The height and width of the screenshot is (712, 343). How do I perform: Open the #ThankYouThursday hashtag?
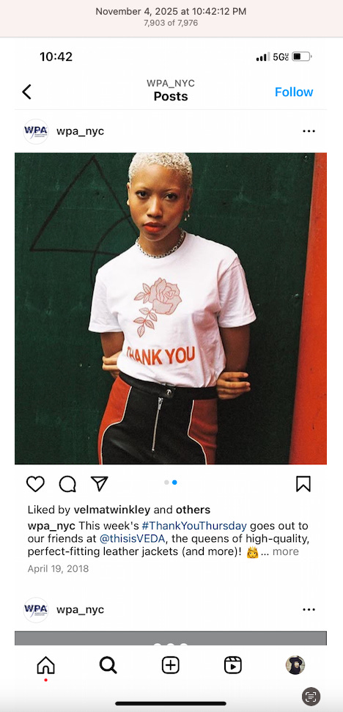(194, 526)
